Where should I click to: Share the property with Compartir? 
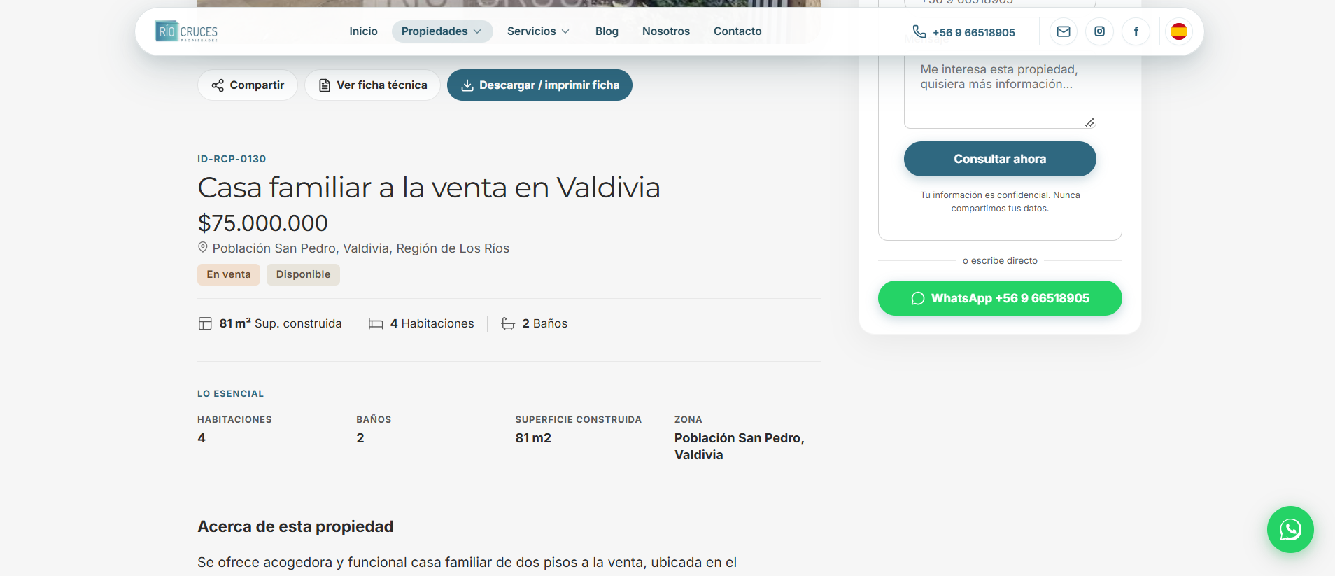(248, 85)
